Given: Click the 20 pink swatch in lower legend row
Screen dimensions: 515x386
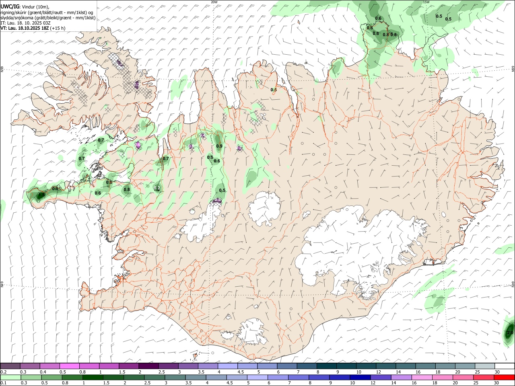Looking at the screenshot, I should (463, 377).
